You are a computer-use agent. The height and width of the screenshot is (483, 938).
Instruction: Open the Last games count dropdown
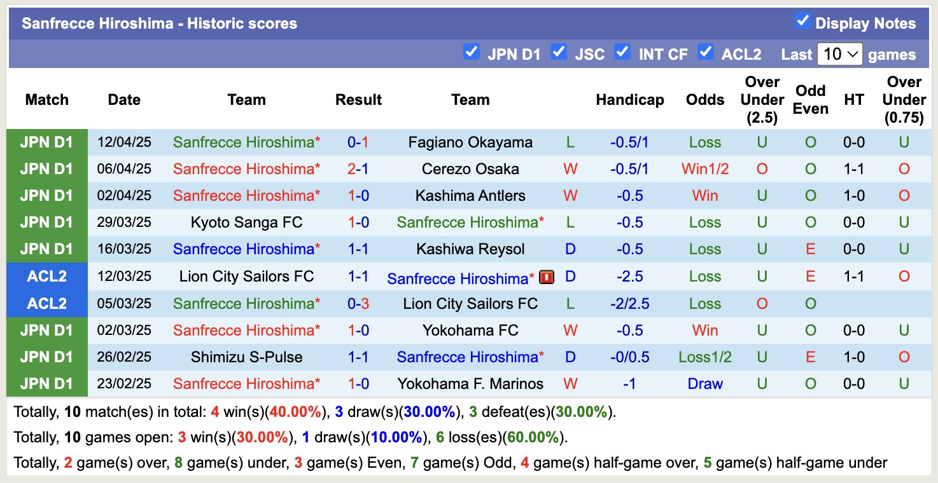(x=839, y=54)
